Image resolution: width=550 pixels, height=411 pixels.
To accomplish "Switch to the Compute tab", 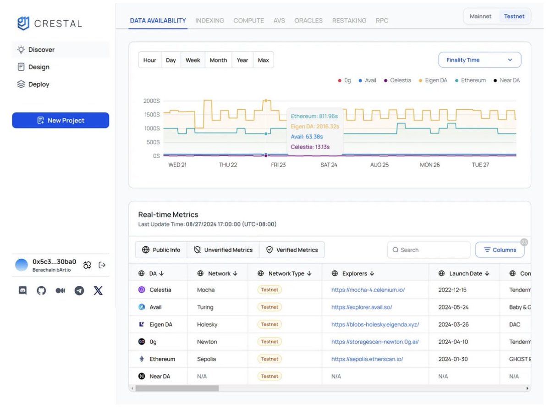I will (248, 21).
